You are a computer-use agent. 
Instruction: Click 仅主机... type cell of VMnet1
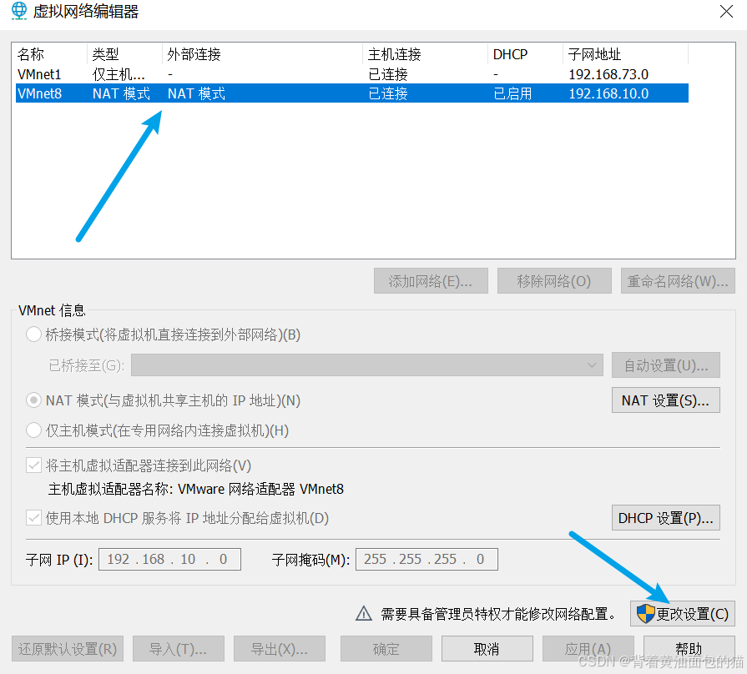119,75
